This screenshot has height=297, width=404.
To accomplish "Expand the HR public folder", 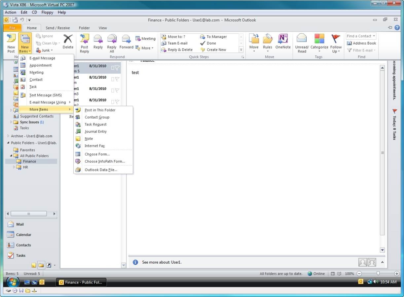I will click(x=14, y=167).
